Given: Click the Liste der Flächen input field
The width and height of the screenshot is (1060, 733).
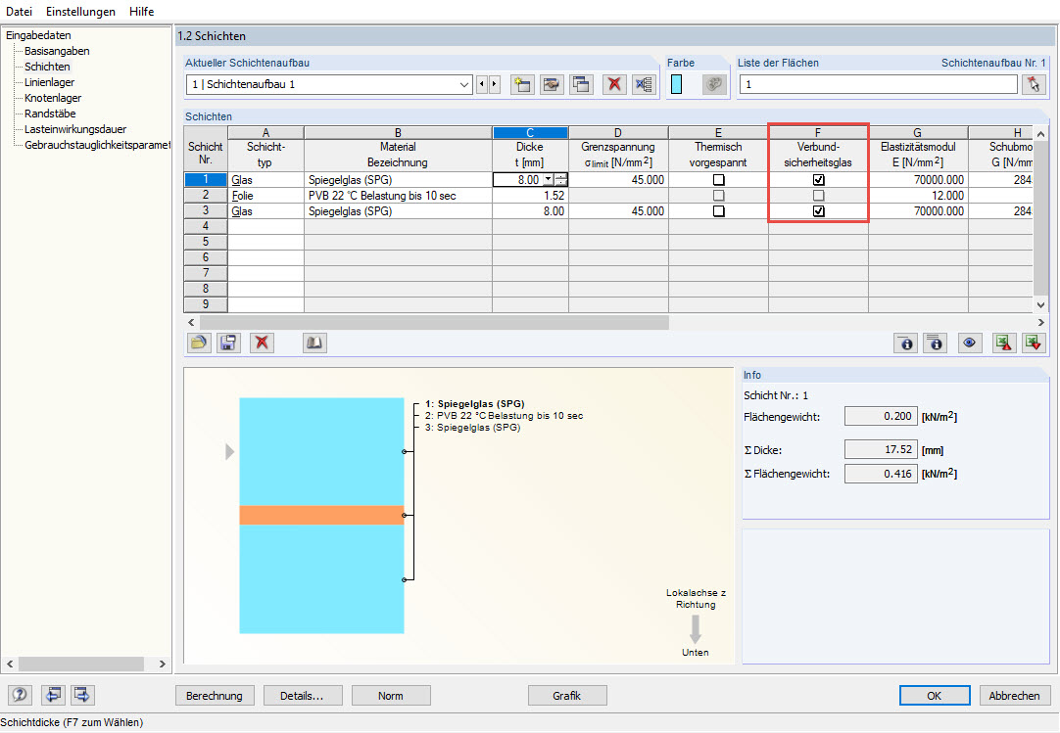Looking at the screenshot, I should pyautogui.click(x=878, y=84).
